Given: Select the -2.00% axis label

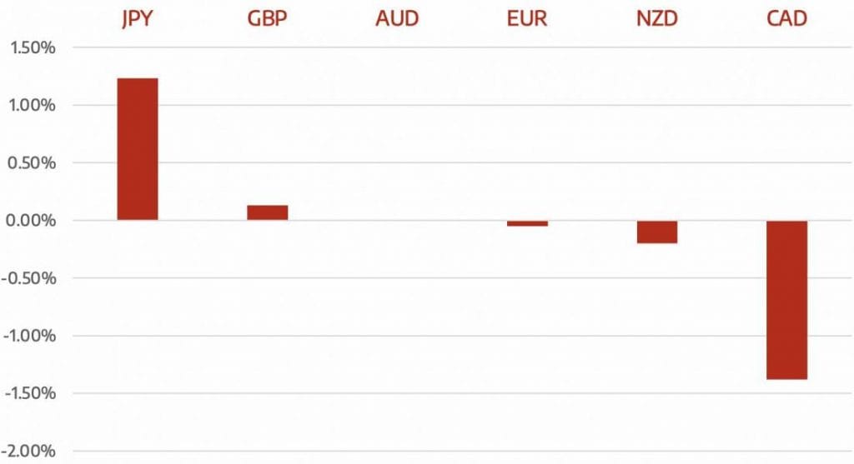Looking at the screenshot, I should [x=30, y=452].
